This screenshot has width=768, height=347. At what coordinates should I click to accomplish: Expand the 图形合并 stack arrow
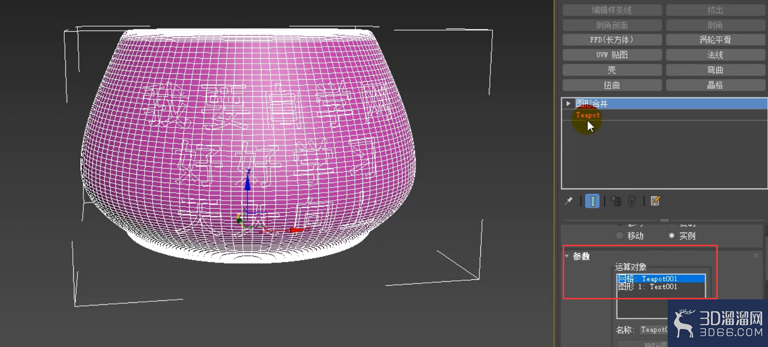(x=568, y=103)
